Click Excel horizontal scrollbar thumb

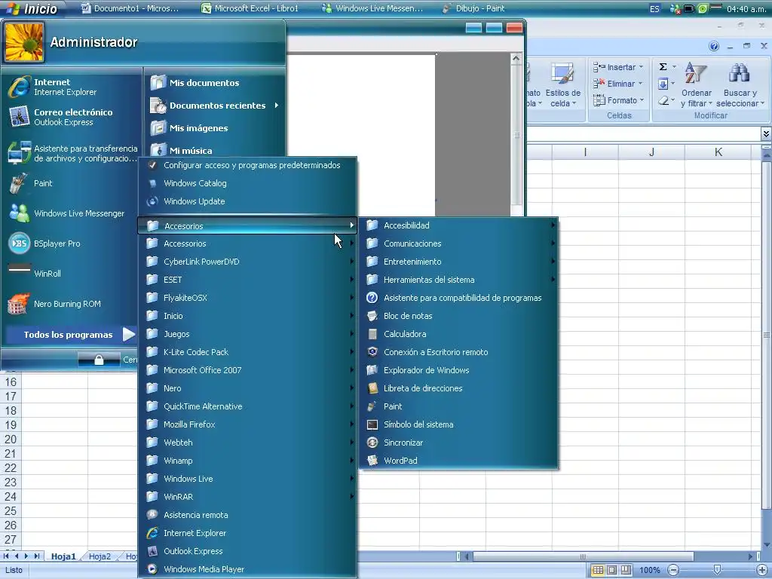[x=583, y=556]
